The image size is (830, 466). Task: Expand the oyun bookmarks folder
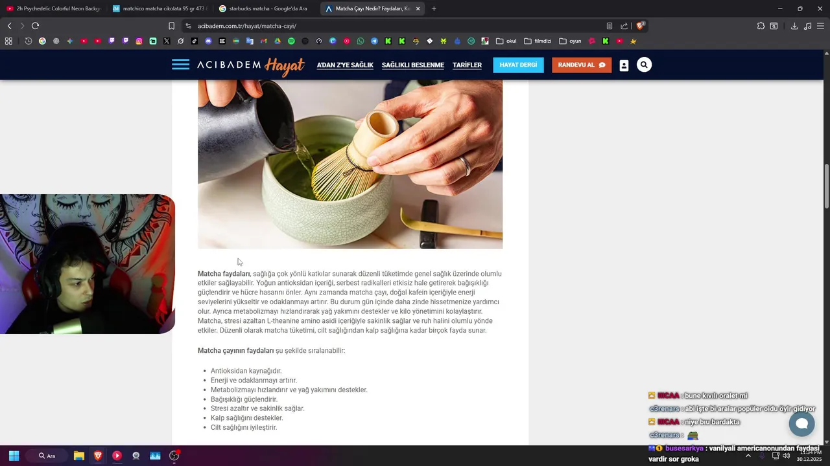point(570,41)
